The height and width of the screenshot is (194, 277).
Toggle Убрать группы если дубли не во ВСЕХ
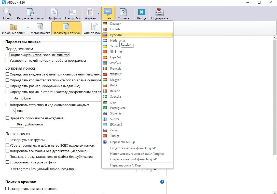click(x=7, y=145)
